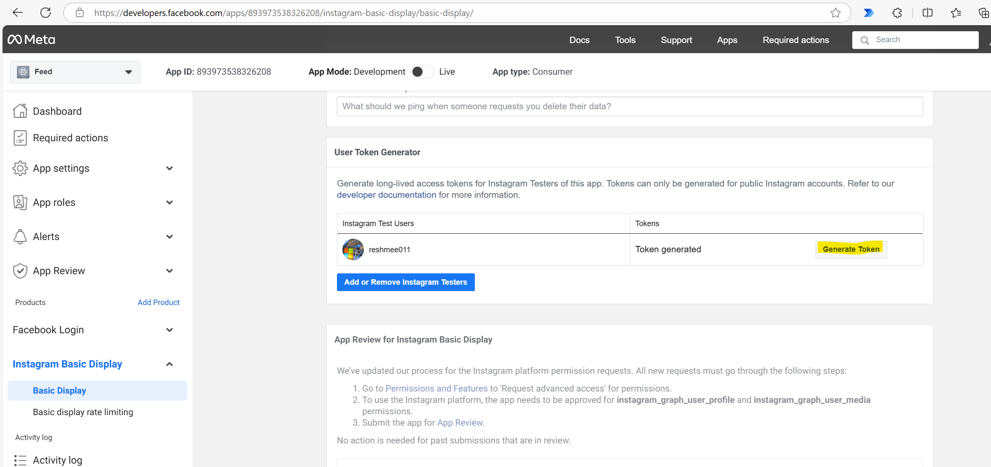Click the reshmee011 username

pos(389,250)
